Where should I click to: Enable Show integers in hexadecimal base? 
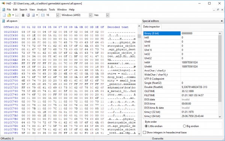click(165, 132)
